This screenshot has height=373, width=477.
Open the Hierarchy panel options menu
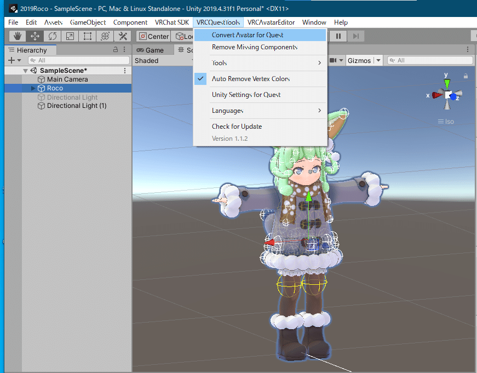point(124,50)
